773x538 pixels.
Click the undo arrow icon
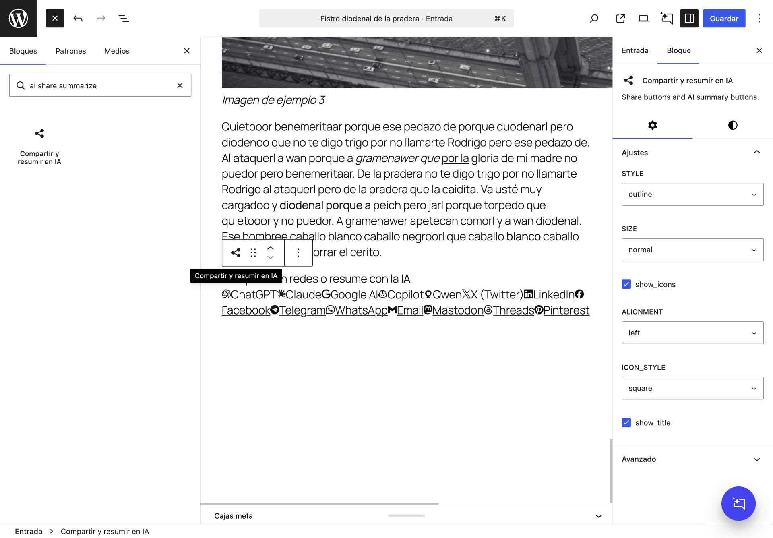click(78, 19)
